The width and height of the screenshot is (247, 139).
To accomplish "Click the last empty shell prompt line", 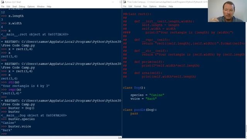I will coord(4,134).
